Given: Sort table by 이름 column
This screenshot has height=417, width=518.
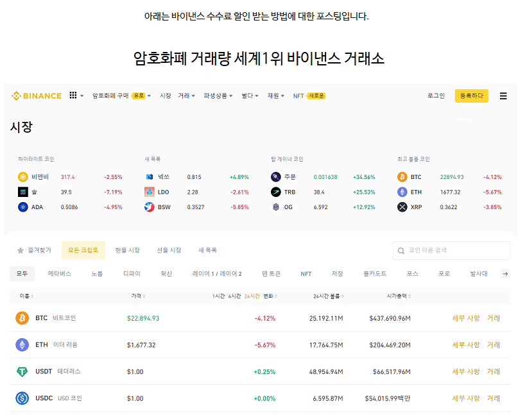Looking at the screenshot, I should click(26, 296).
